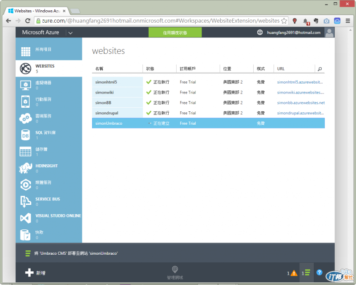Select the Websites globe icon in sidebar

25,69
